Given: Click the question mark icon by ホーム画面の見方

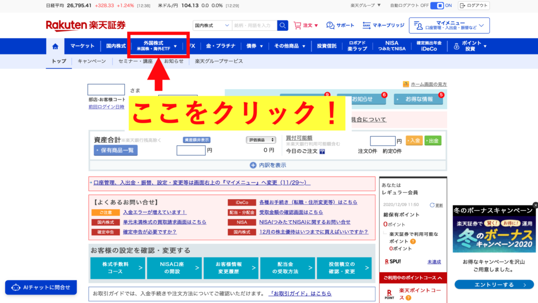Looking at the screenshot, I should (x=406, y=84).
